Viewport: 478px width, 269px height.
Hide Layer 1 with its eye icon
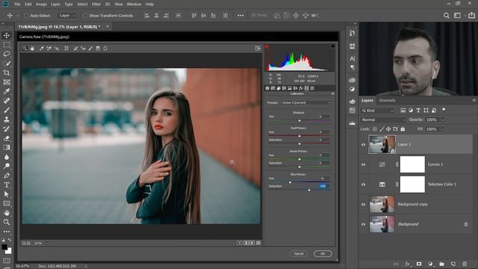364,144
